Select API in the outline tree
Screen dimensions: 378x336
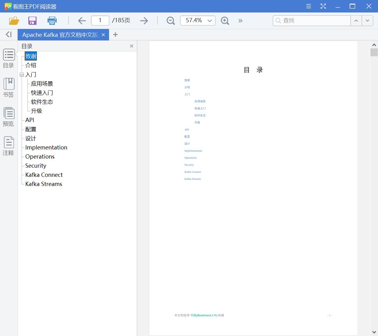30,120
